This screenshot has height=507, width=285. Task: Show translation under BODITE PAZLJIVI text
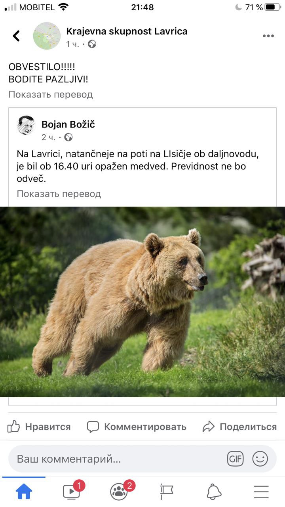tap(51, 94)
